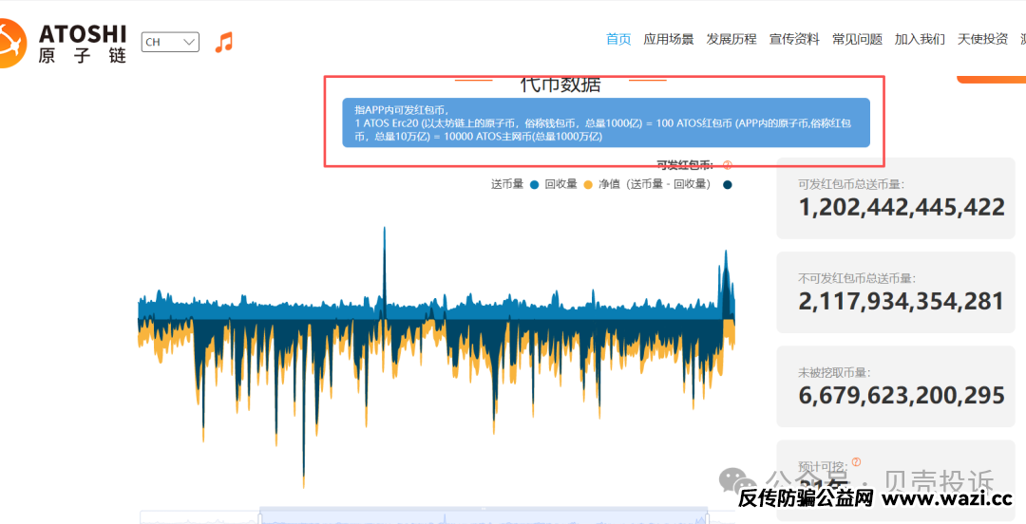Open 发展历程 navigation item
This screenshot has width=1026, height=524.
(x=731, y=39)
